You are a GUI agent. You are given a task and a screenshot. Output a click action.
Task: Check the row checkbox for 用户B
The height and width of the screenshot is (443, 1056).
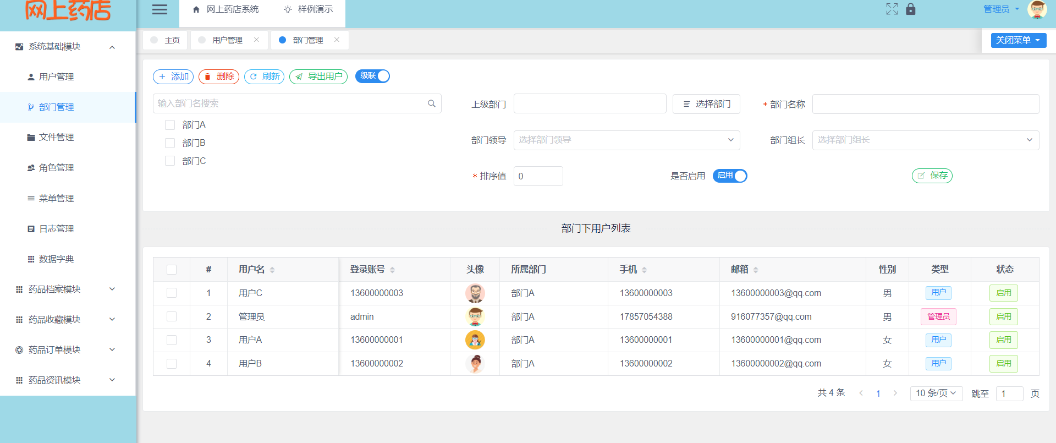point(172,364)
